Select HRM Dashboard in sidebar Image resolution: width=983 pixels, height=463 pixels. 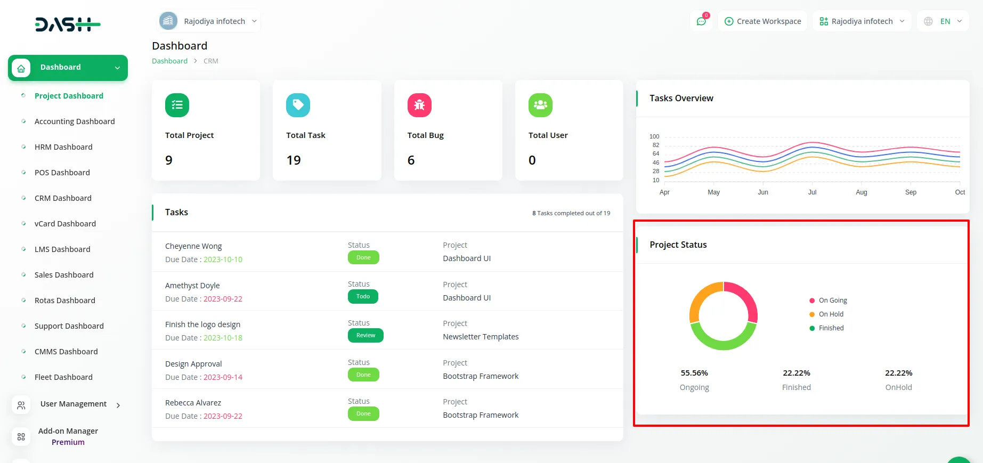(63, 147)
